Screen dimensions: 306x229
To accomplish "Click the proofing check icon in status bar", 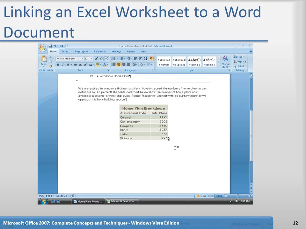I will click(x=72, y=196).
